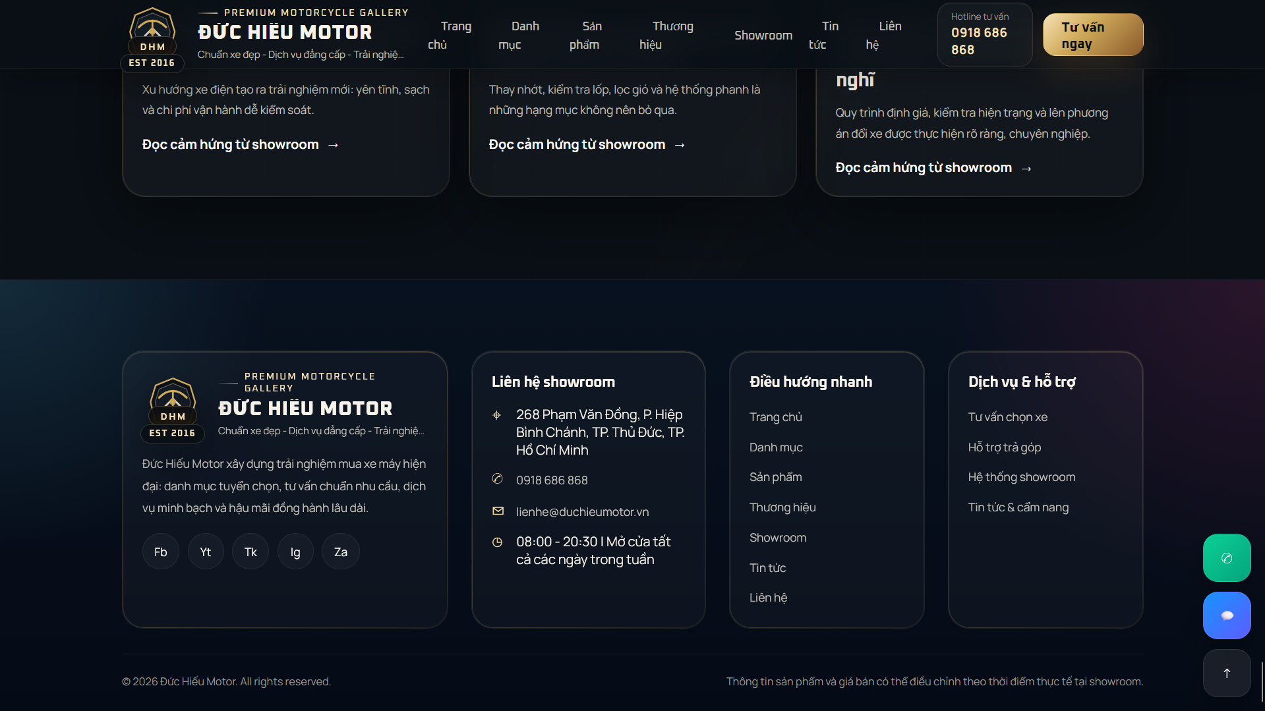1265x711 pixels.
Task: Open the Ig social icon in footer
Action: click(295, 552)
